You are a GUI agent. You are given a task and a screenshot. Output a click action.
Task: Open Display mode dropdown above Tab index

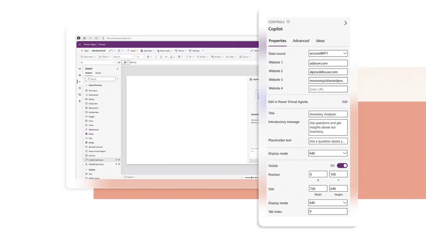(x=328, y=203)
